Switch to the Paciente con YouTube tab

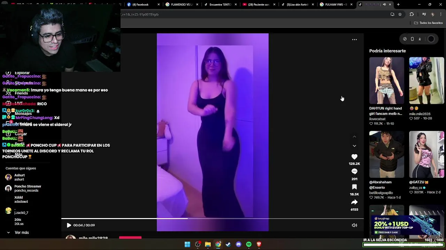pos(259,5)
